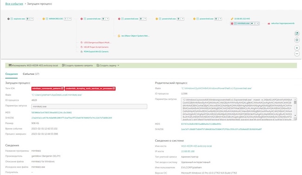Center the process graph on the selected node
Image resolution: width=302 pixels, height=175 pixels.
[297, 40]
